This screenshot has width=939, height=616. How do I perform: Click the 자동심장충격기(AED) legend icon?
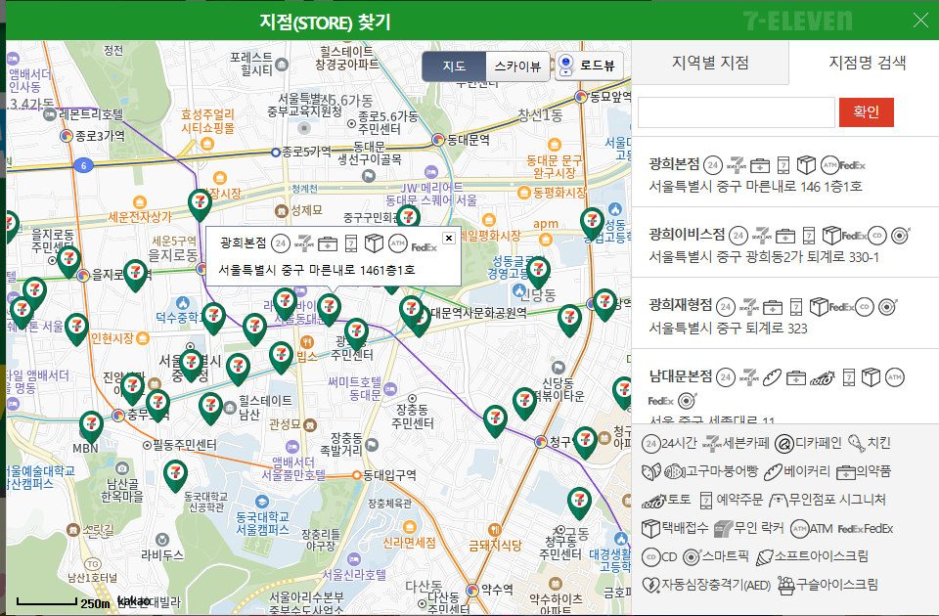[651, 585]
